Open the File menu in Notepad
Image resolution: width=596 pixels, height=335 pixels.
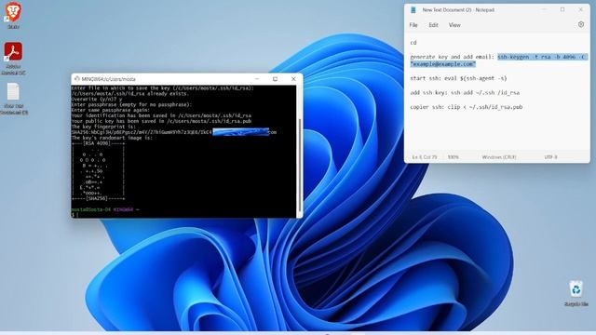point(413,25)
